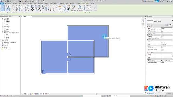
Task: Collapse the Identity Data section
Action: coord(172,53)
